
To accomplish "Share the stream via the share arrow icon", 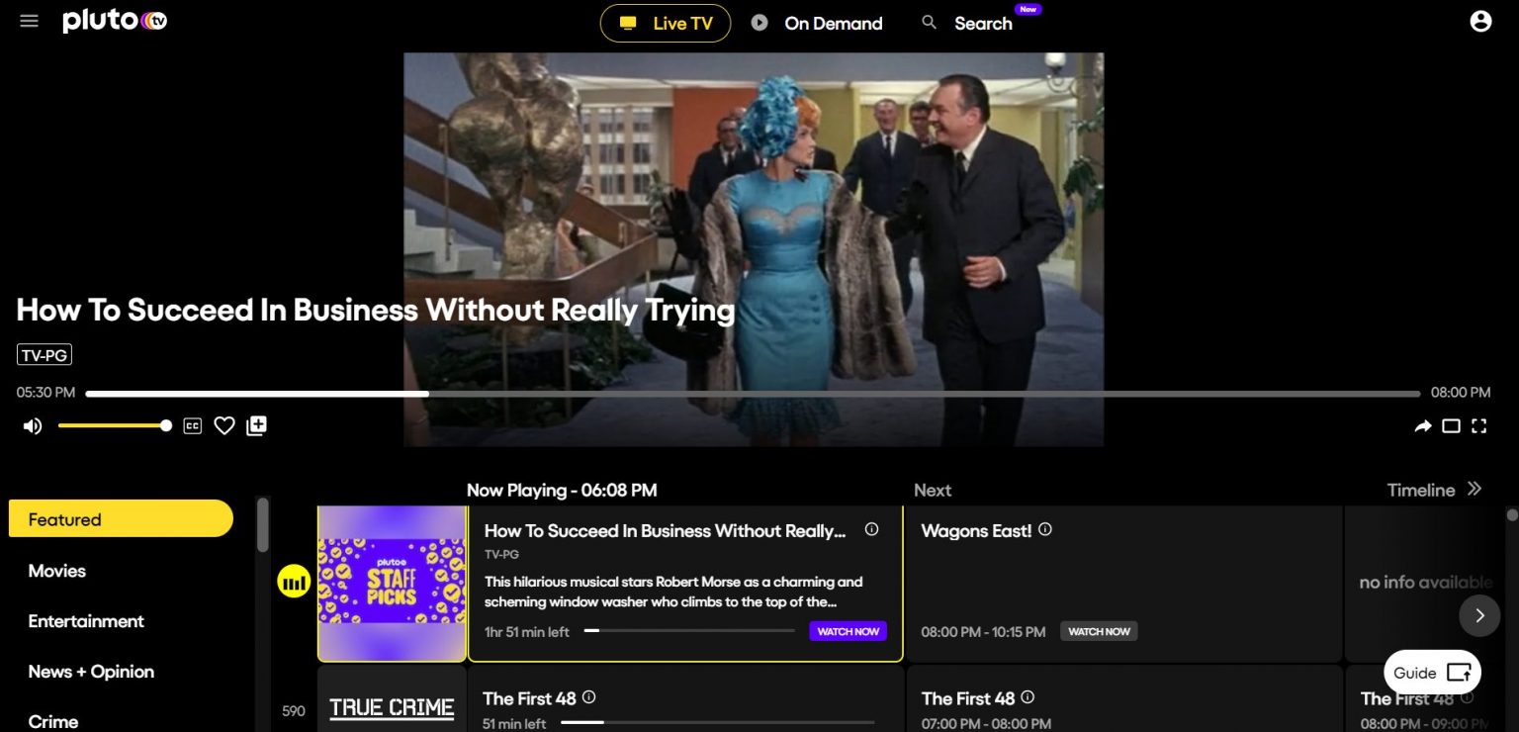I will (x=1422, y=425).
